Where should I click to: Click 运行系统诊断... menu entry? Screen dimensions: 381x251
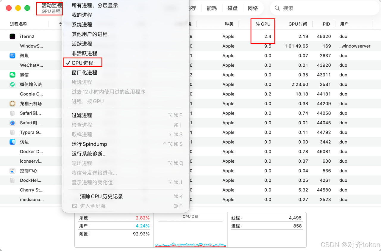point(89,154)
